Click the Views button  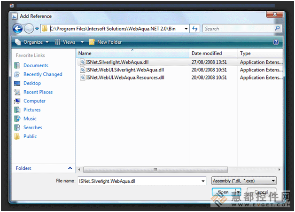coord(65,42)
